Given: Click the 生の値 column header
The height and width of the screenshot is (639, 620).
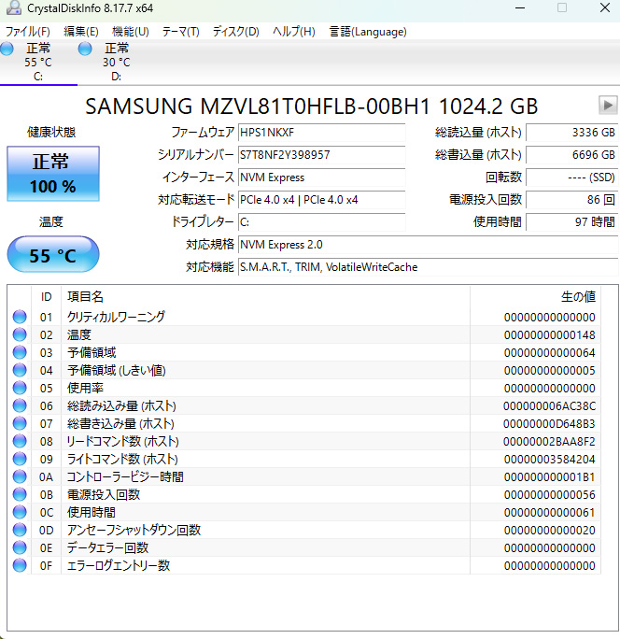Looking at the screenshot, I should coord(577,296).
